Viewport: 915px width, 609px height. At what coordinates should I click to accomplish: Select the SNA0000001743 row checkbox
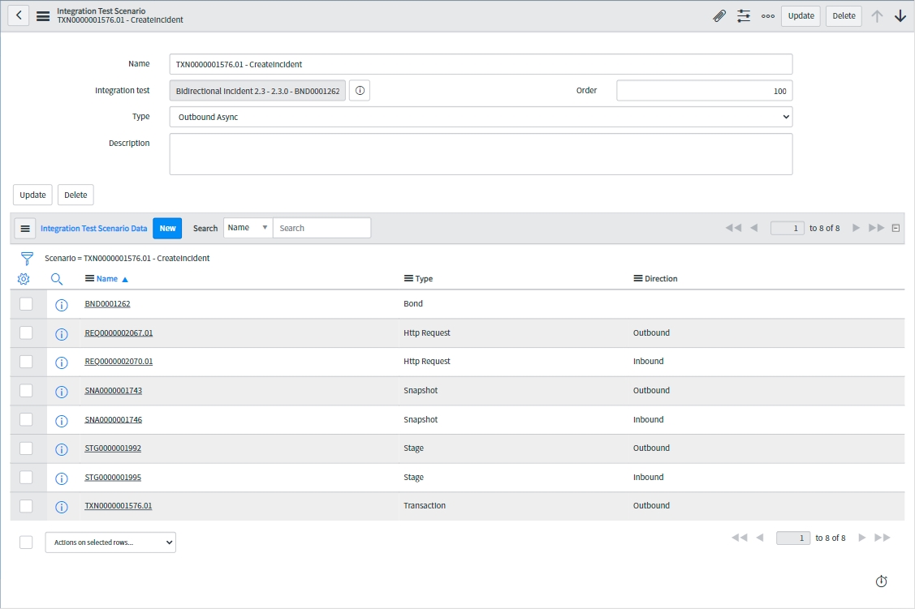point(26,391)
